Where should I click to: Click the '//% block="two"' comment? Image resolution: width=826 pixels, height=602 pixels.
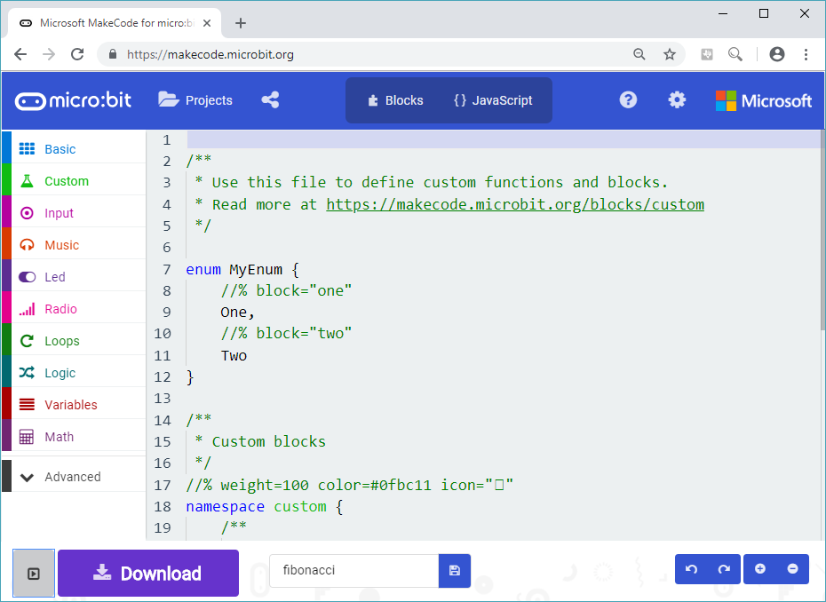coord(286,333)
